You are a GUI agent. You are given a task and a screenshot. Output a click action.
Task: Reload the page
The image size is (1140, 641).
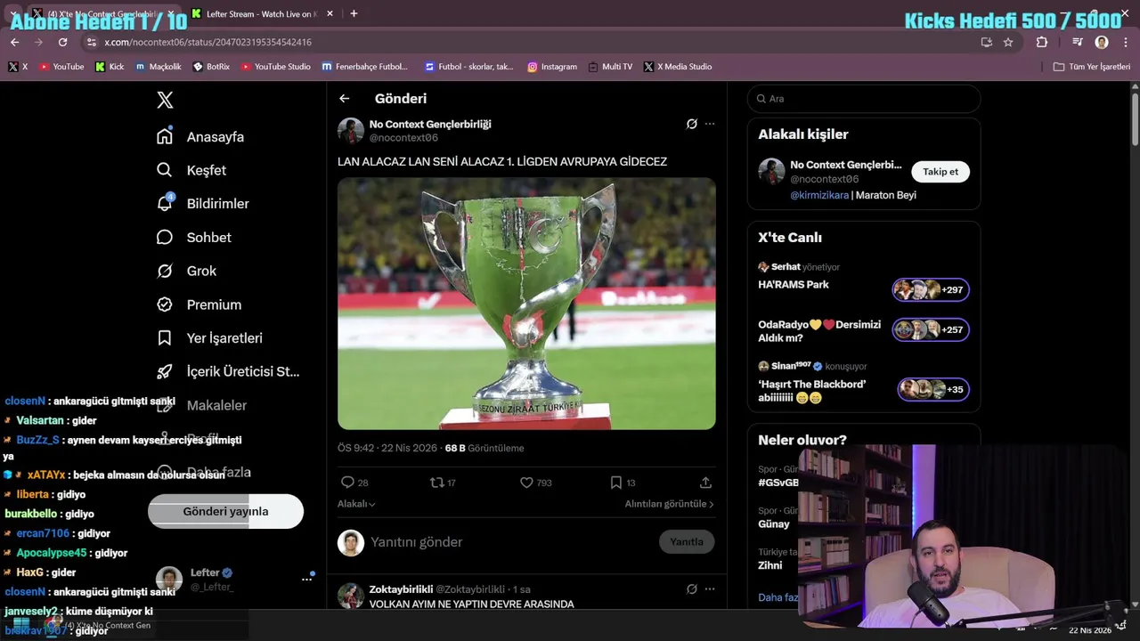[62, 42]
